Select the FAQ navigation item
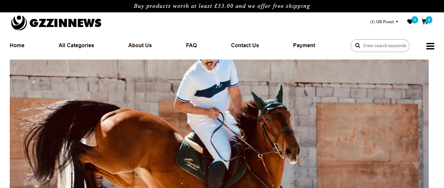 [191, 46]
